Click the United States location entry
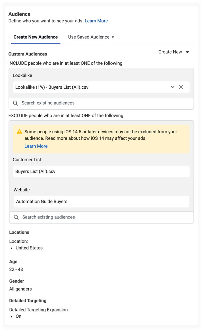 29,248
